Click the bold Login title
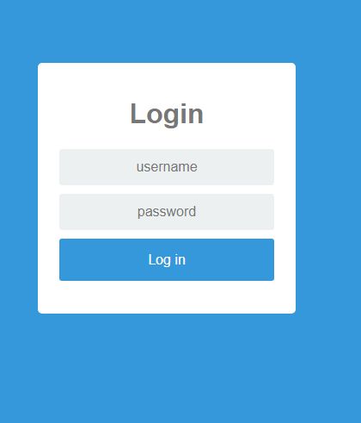 [x=167, y=114]
